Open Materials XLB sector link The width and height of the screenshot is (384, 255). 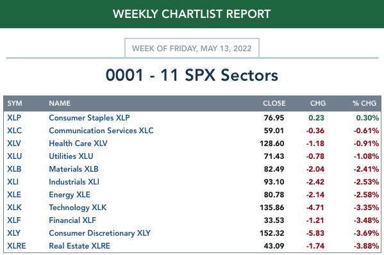coord(74,169)
